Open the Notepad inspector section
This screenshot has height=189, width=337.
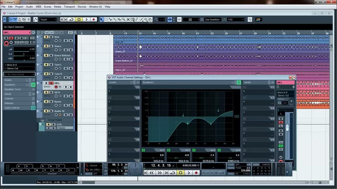click(19, 103)
